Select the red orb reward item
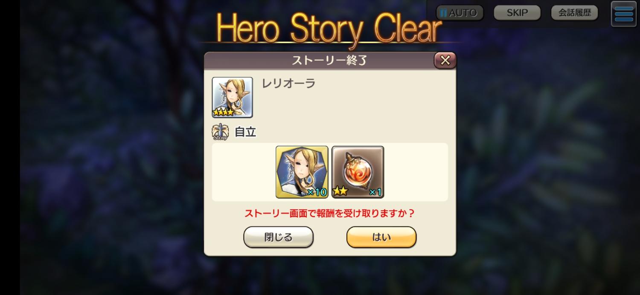 358,172
